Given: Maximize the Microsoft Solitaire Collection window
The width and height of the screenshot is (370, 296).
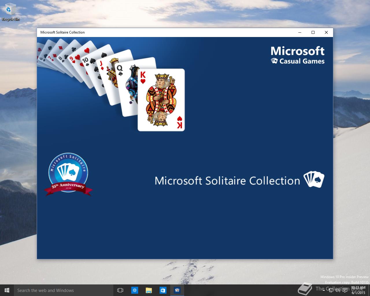Looking at the screenshot, I should [313, 32].
